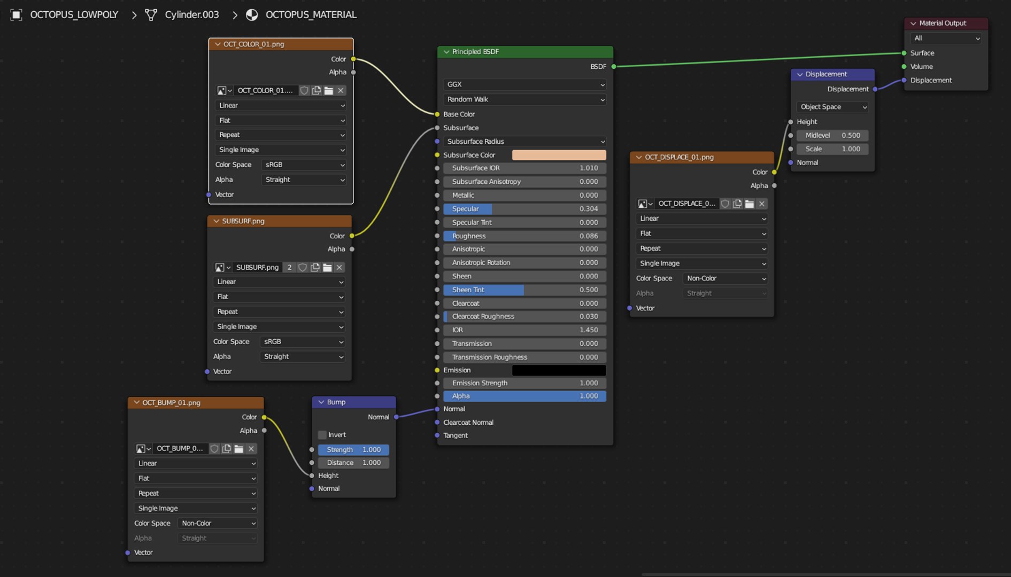Click shield icon on OCT_DISPLACE_01 node
The image size is (1011, 577).
click(x=725, y=204)
